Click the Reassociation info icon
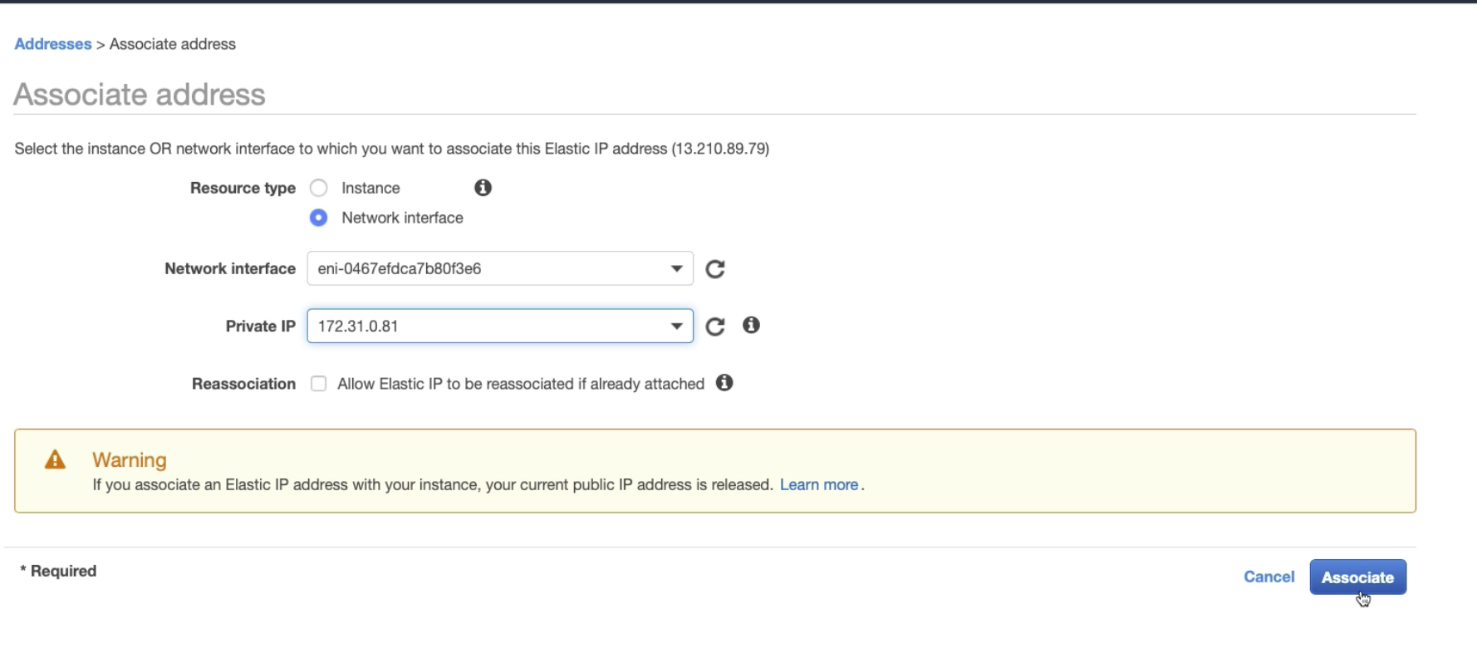Image resolution: width=1477 pixels, height=653 pixels. [724, 383]
